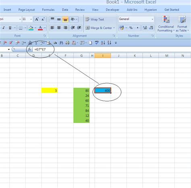Image resolution: width=191 pixels, height=188 pixels.
Task: Select green cell containing 71
Action: (x=81, y=106)
